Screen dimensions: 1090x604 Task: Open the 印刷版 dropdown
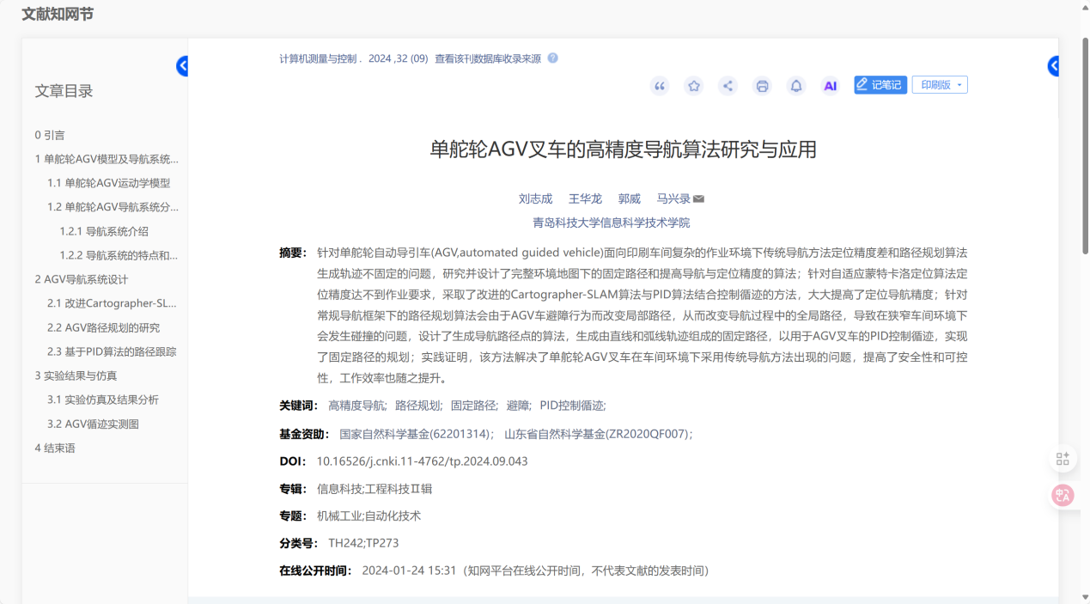tap(940, 85)
